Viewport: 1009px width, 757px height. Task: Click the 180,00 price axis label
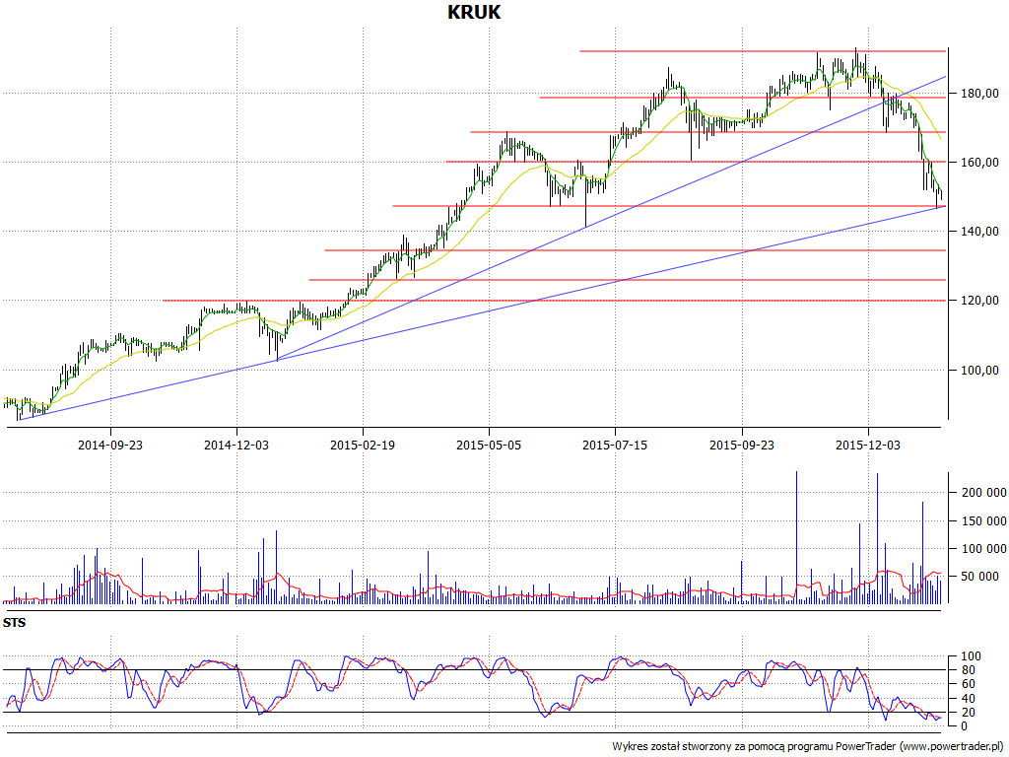(x=979, y=94)
